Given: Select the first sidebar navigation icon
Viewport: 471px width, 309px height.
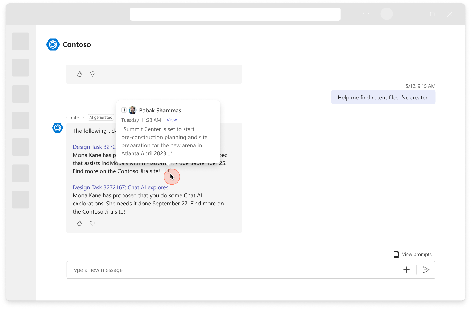Looking at the screenshot, I should 20,41.
